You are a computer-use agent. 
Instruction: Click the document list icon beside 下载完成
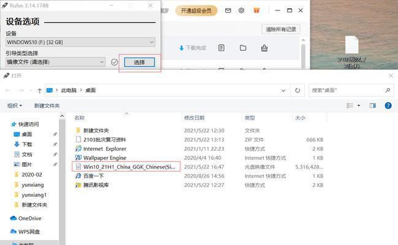221,48
